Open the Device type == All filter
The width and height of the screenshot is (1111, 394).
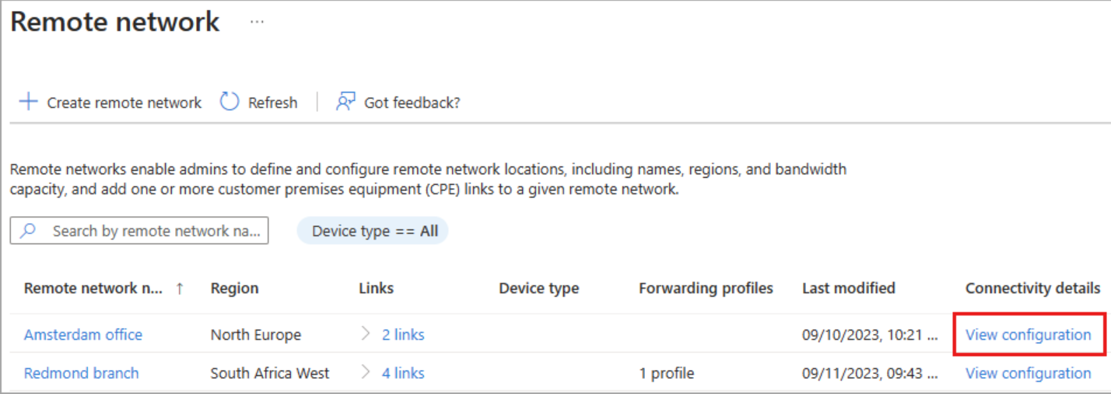click(x=373, y=231)
